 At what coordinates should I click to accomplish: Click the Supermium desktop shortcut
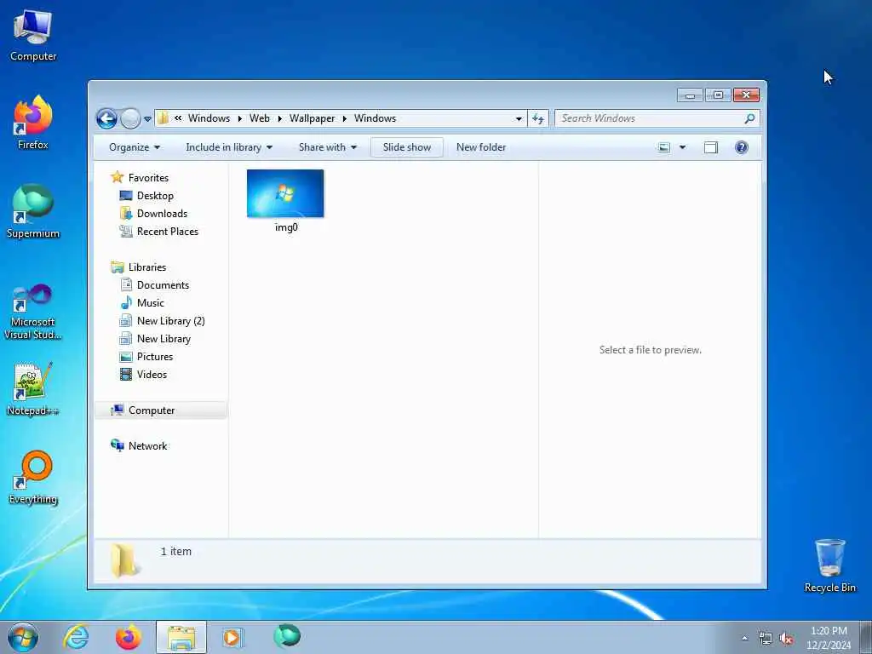click(x=33, y=211)
